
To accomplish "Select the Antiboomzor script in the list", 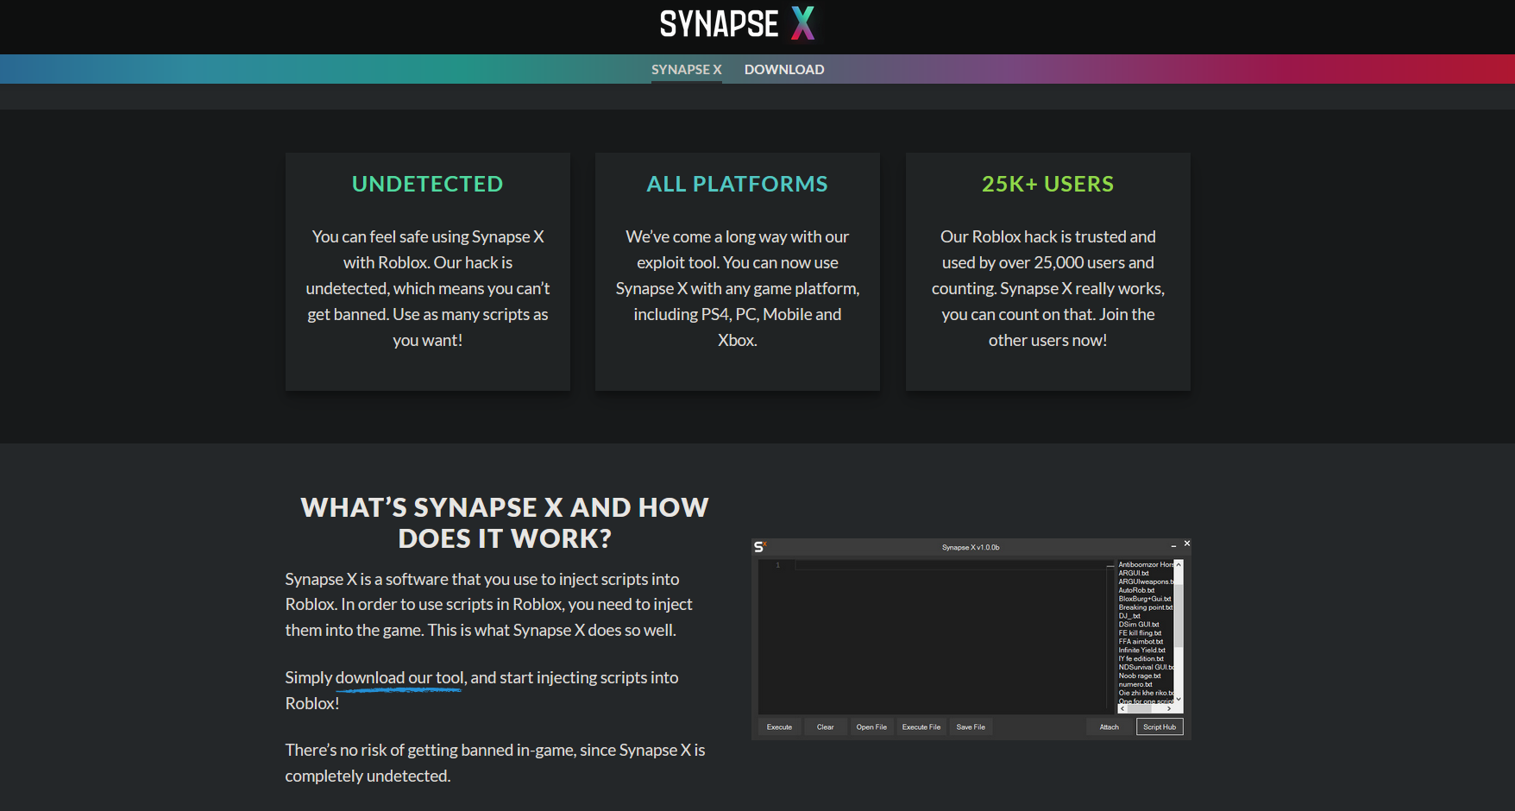I will [x=1146, y=564].
